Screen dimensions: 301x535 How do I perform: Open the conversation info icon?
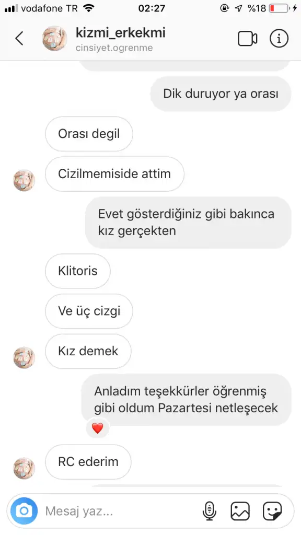point(279,39)
